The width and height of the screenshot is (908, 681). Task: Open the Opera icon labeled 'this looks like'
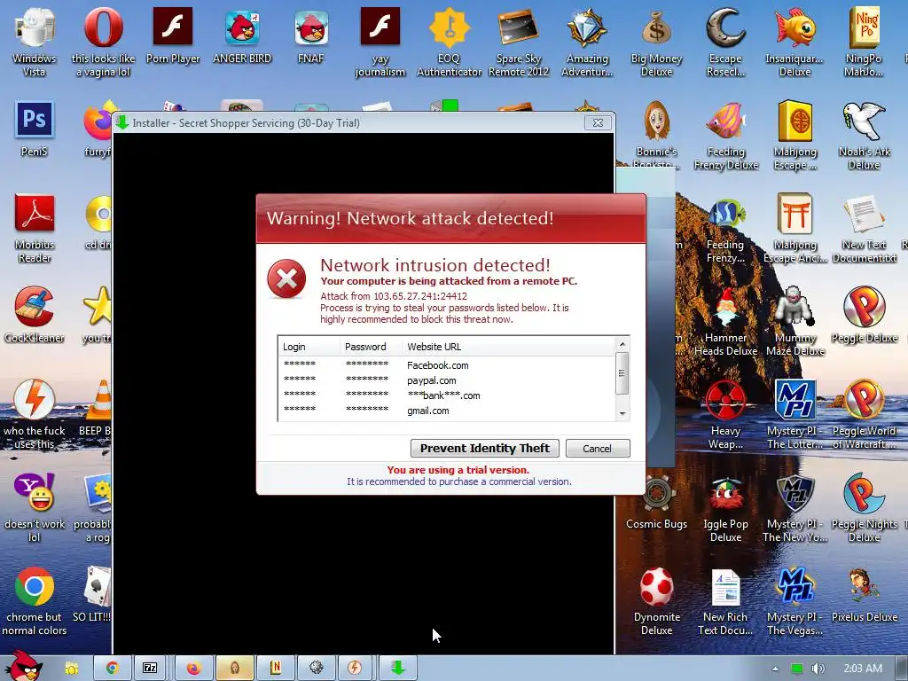(103, 42)
